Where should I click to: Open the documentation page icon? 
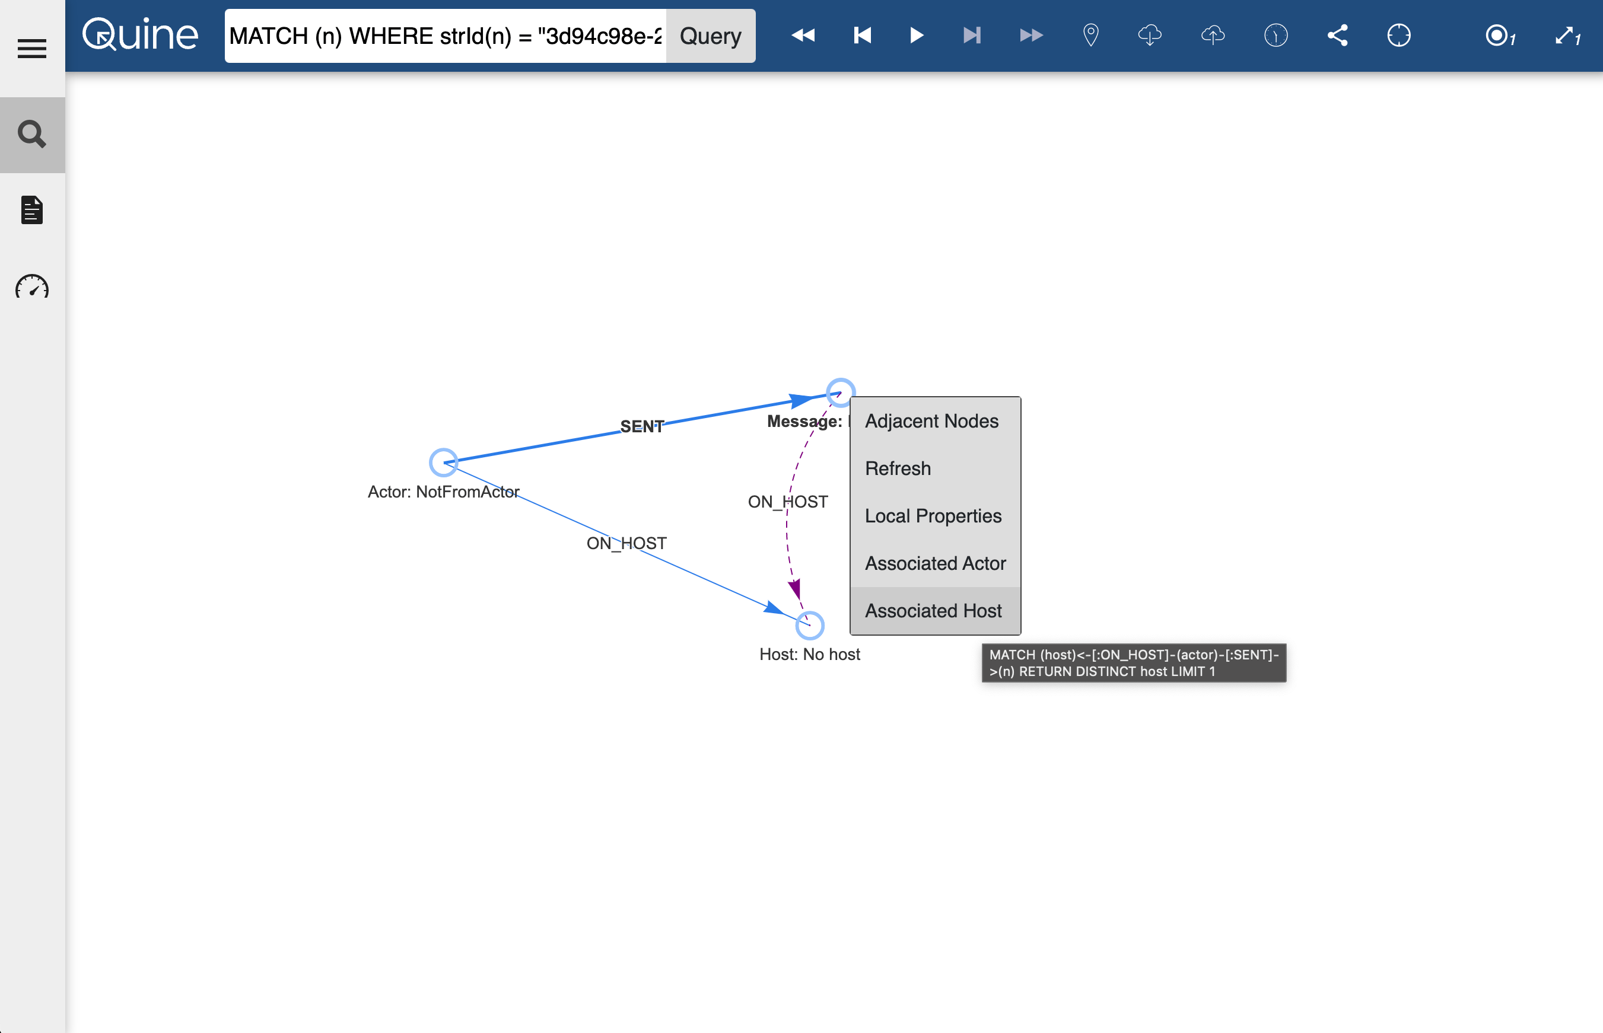pos(31,210)
